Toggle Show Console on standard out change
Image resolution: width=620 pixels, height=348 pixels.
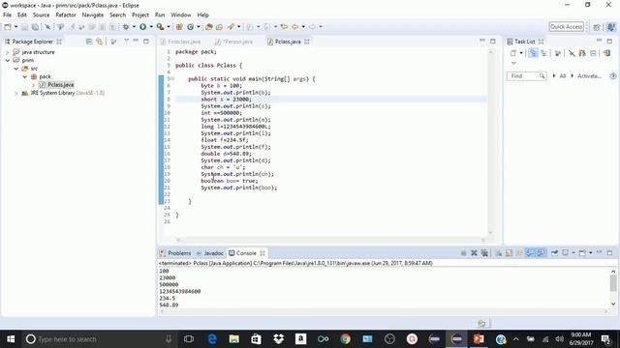pos(530,253)
